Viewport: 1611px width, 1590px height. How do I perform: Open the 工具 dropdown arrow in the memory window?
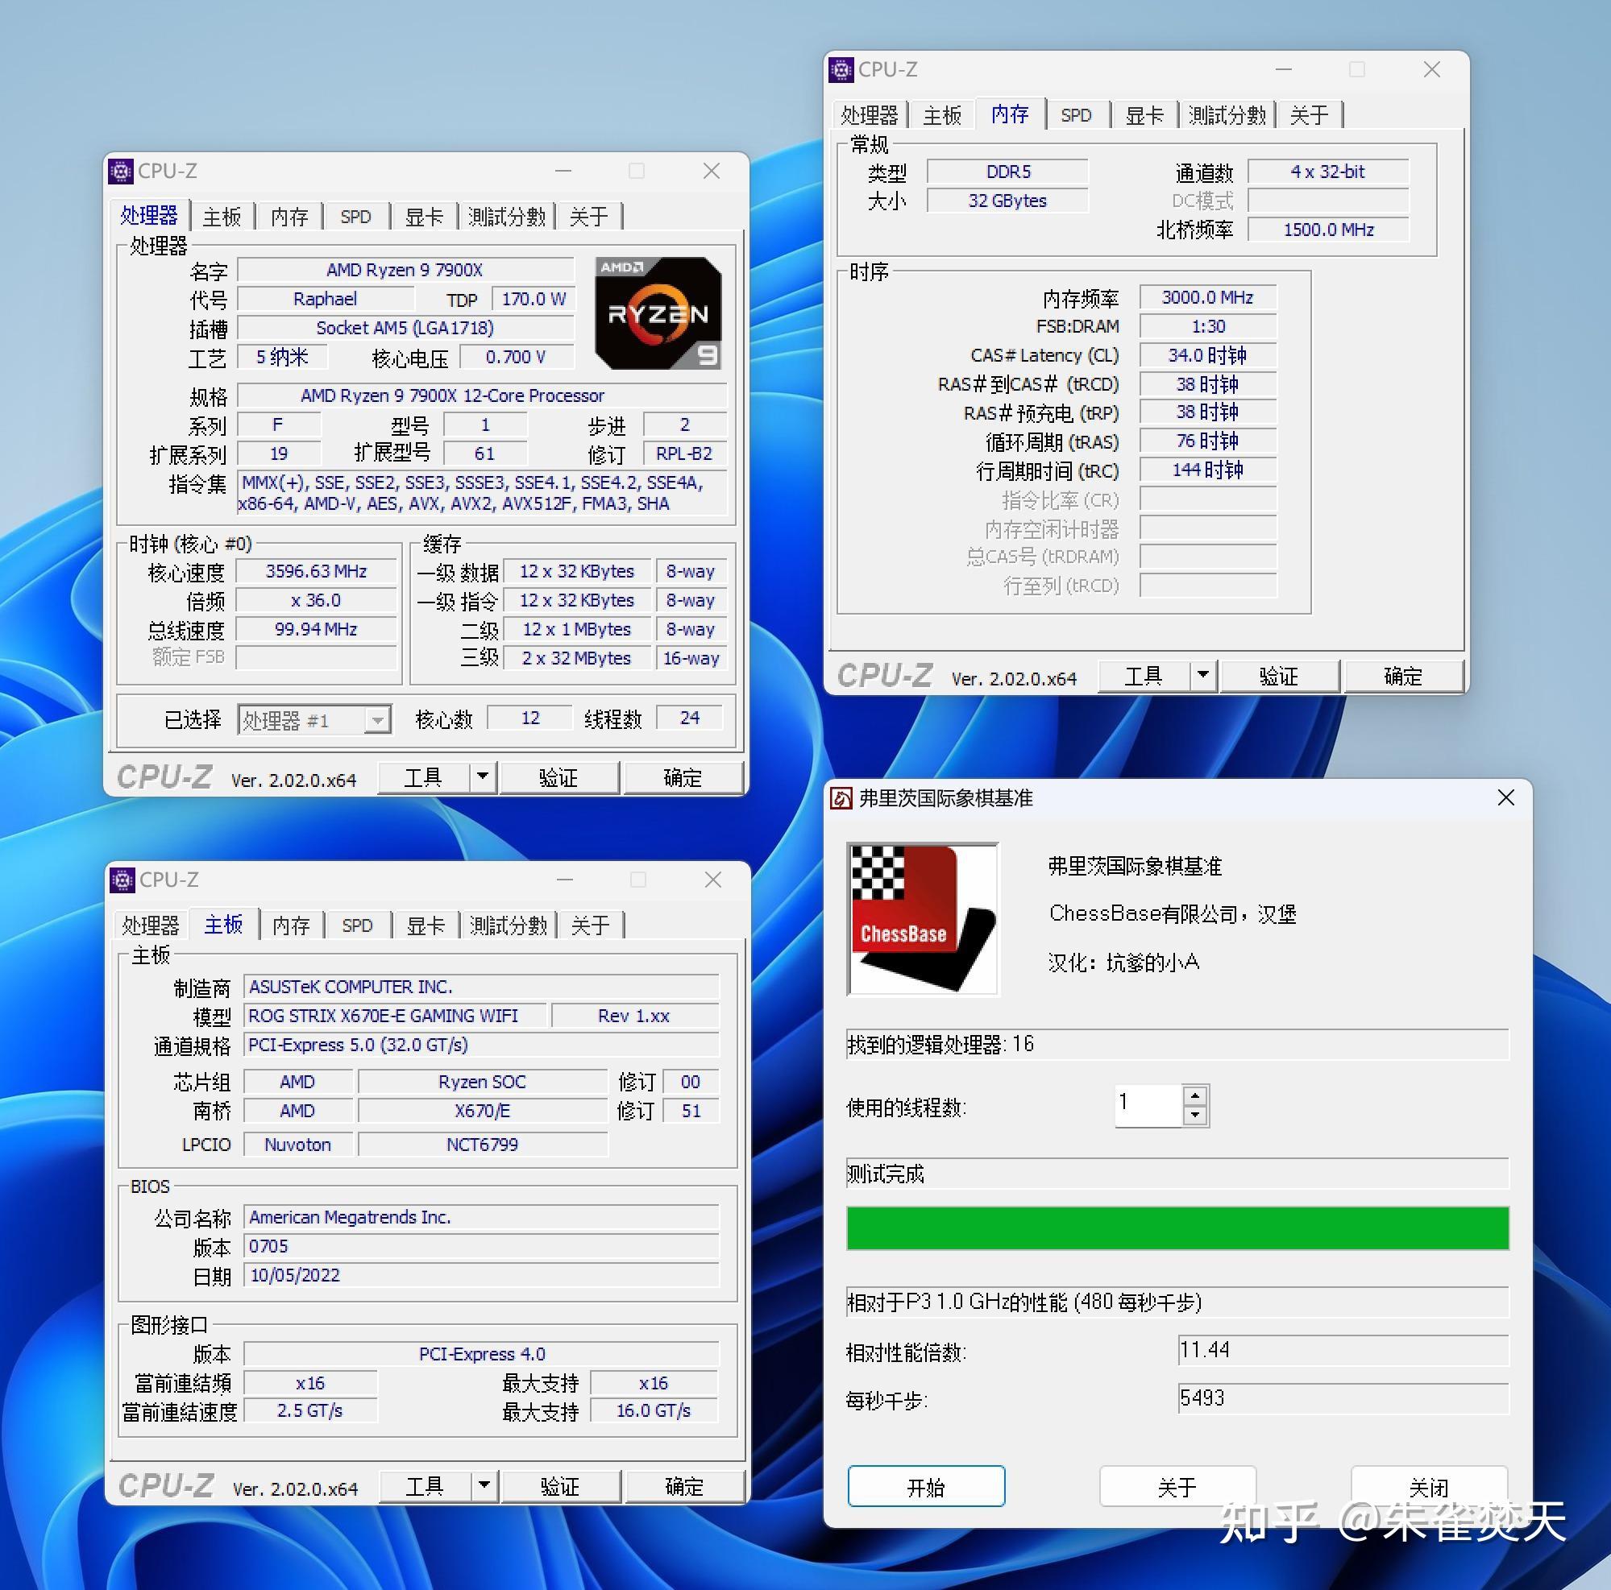tap(1202, 676)
